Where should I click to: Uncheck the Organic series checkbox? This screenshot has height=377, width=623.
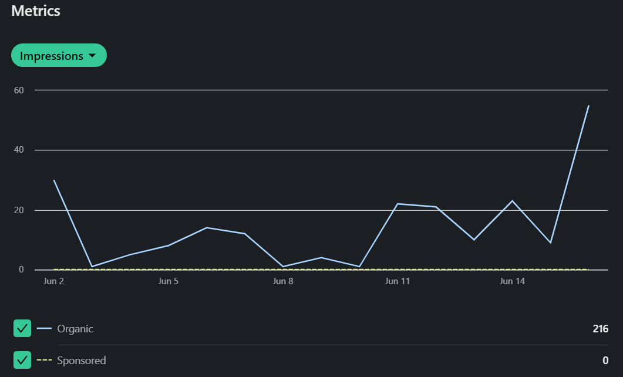22,329
